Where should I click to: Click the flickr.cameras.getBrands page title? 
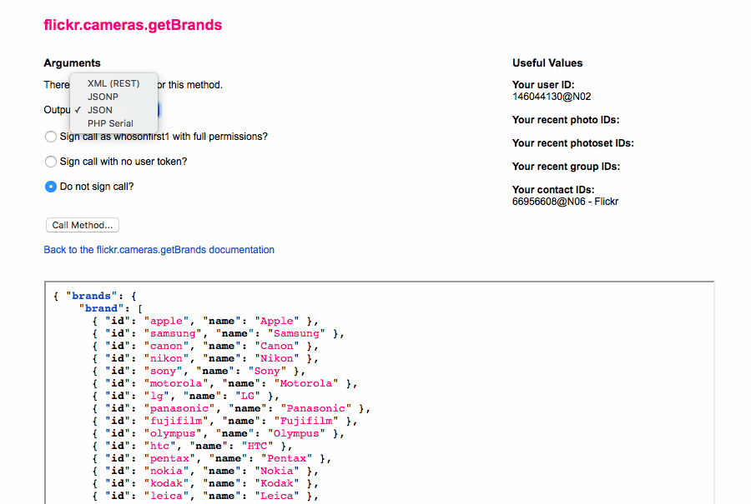click(x=133, y=25)
